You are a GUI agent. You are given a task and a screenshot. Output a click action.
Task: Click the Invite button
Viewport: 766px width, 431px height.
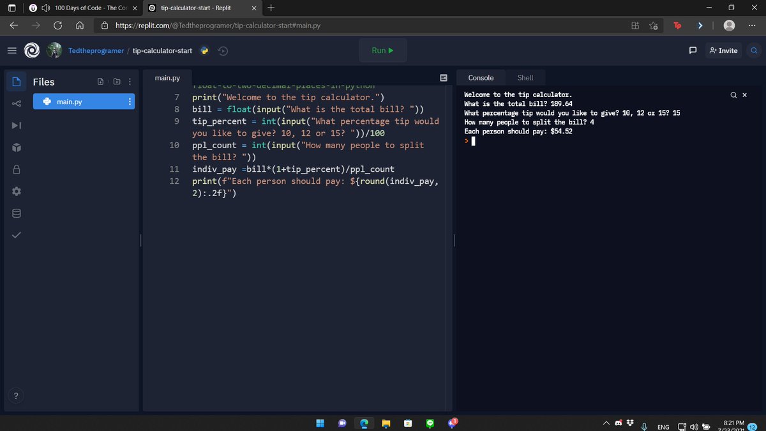723,50
